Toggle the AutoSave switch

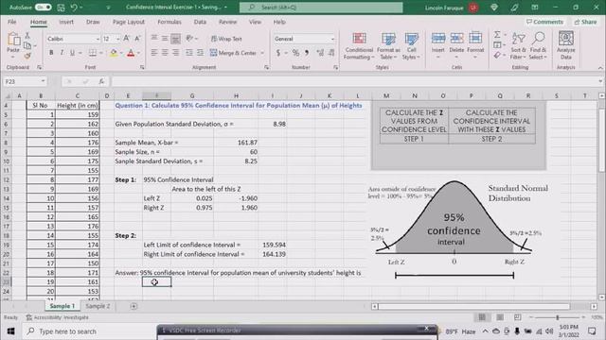[43, 8]
